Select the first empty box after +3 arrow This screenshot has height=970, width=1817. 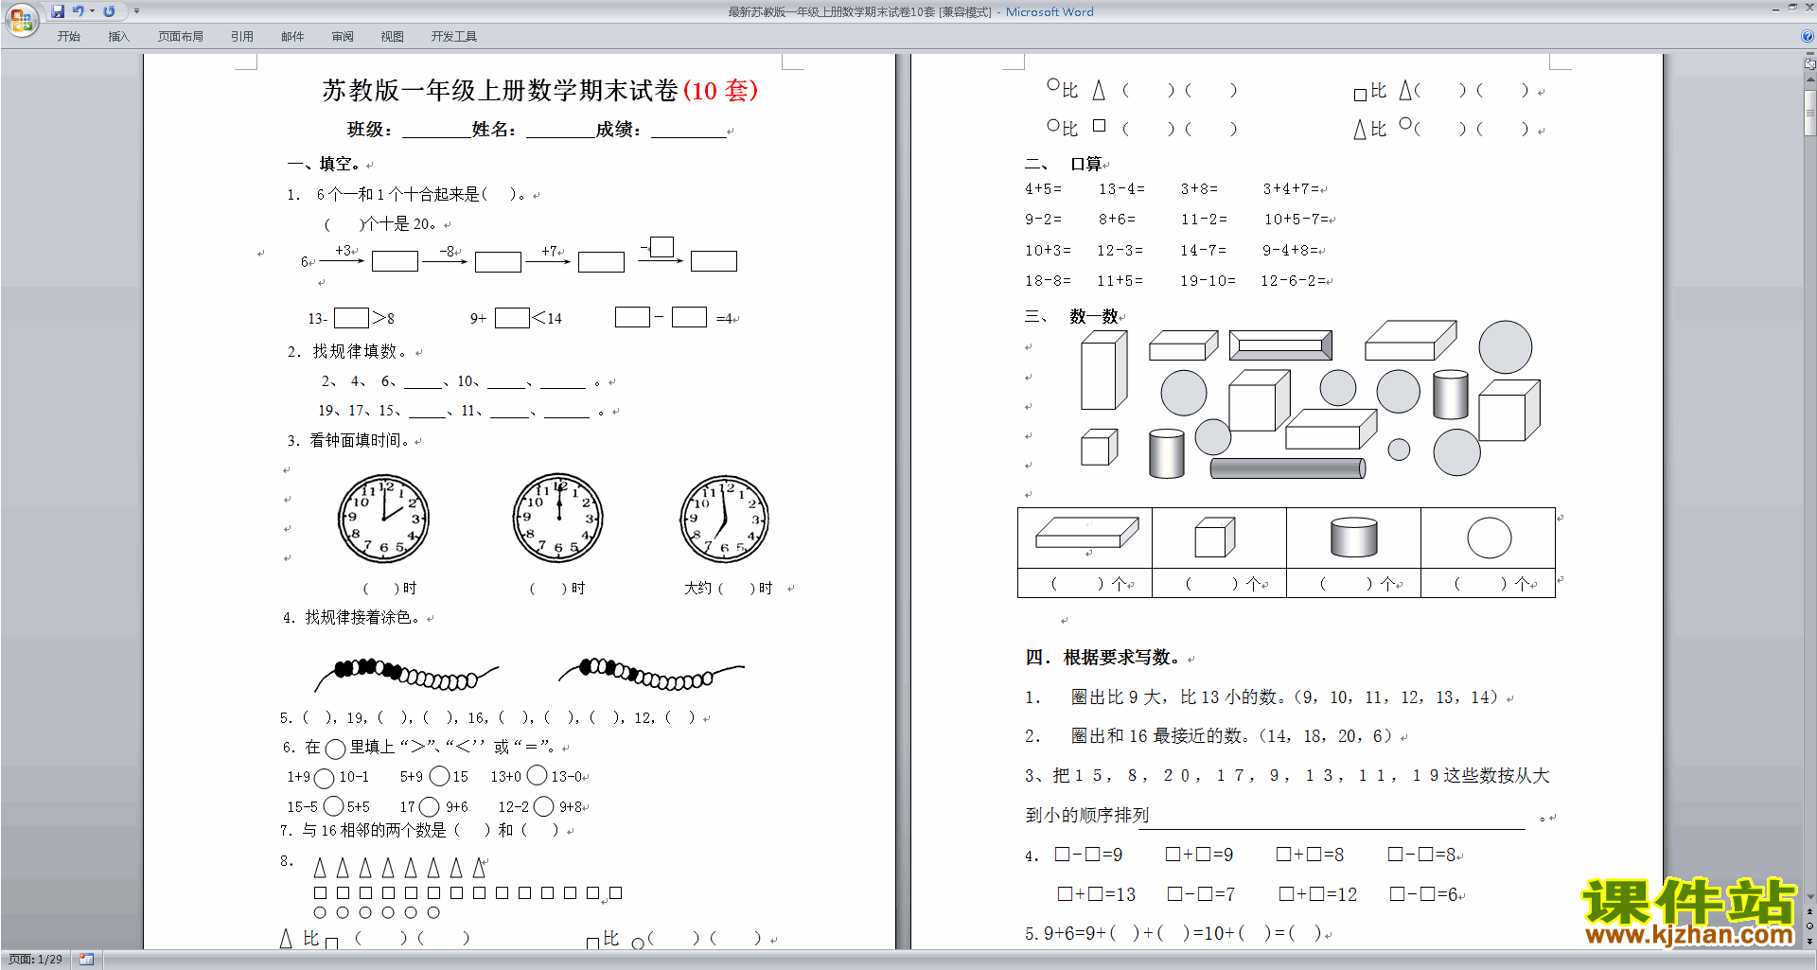(395, 261)
